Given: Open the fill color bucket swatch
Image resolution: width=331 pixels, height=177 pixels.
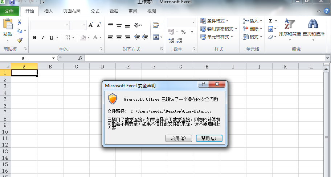Looking at the screenshot, I should [83, 37].
